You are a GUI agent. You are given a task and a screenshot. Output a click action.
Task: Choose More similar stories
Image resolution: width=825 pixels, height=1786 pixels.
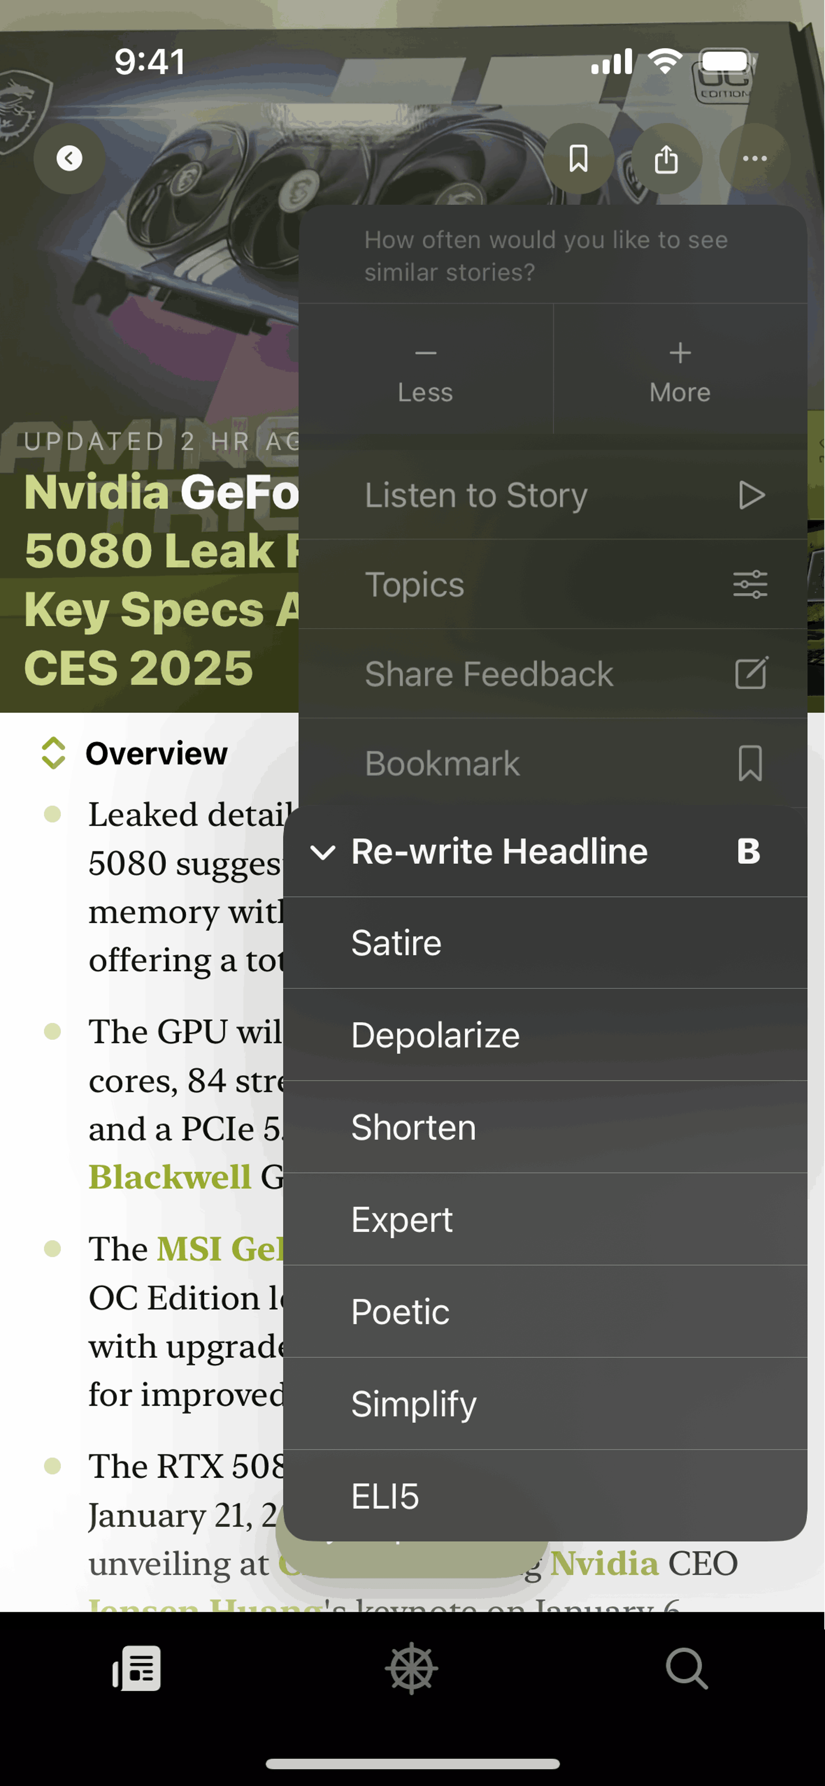click(x=681, y=369)
